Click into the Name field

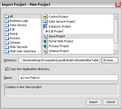[68, 78]
